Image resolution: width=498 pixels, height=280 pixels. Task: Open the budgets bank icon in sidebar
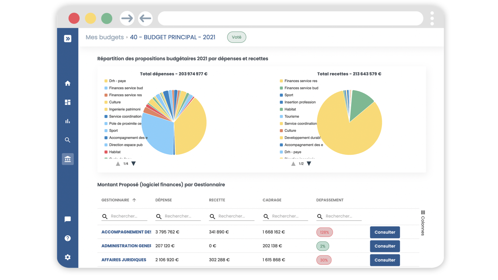(67, 159)
